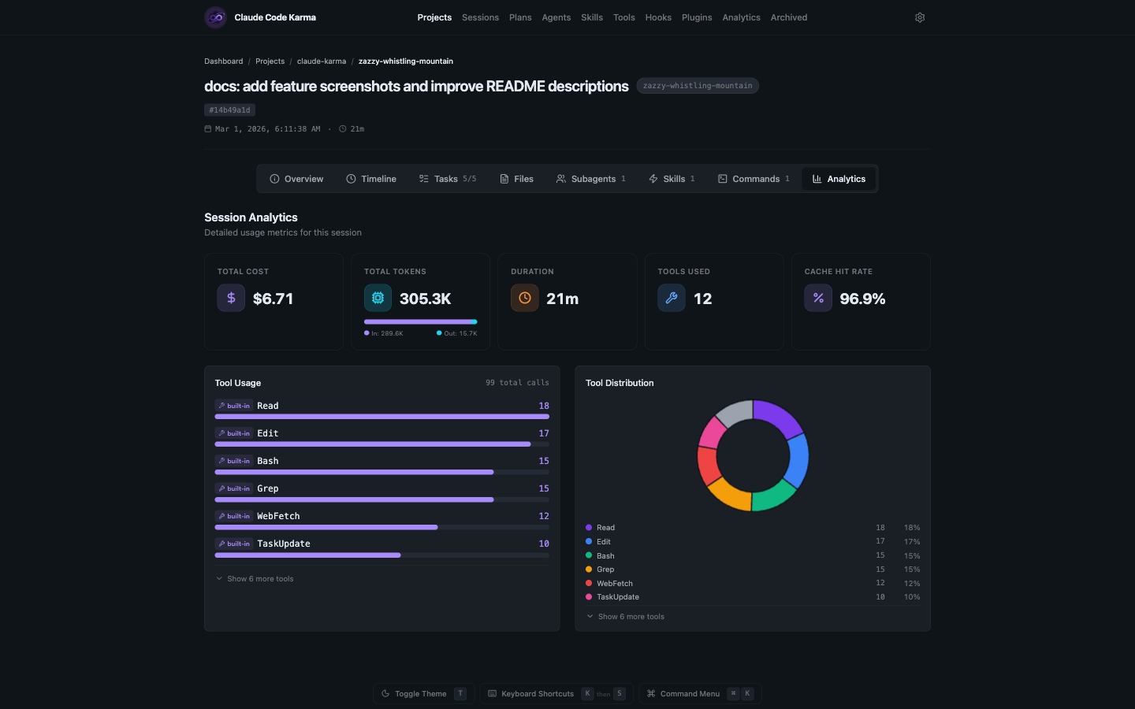Click the wrench icon on Tools Used card

[x=671, y=298]
